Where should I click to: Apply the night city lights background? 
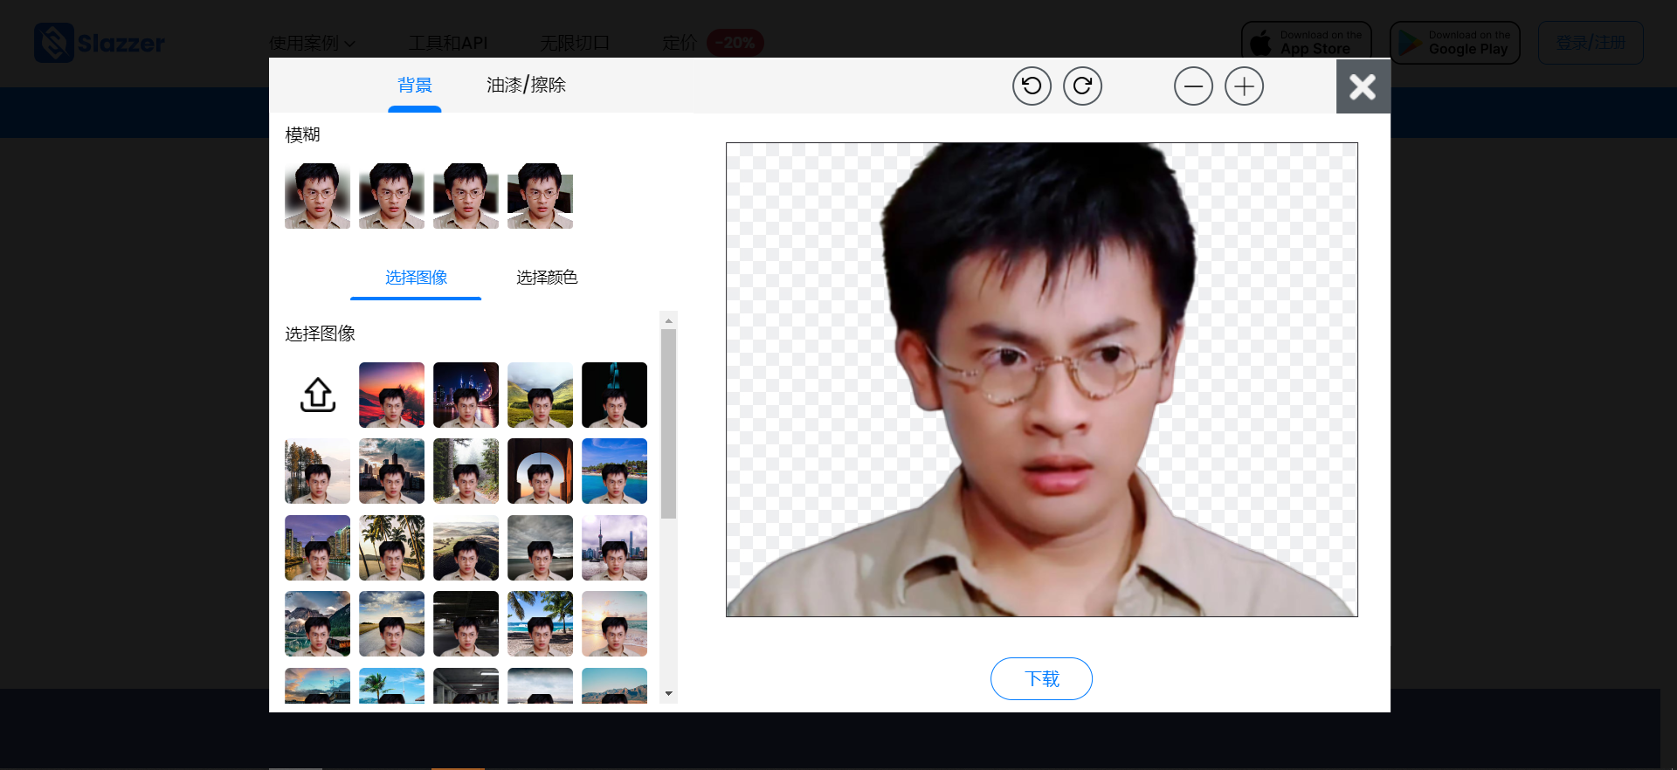466,395
